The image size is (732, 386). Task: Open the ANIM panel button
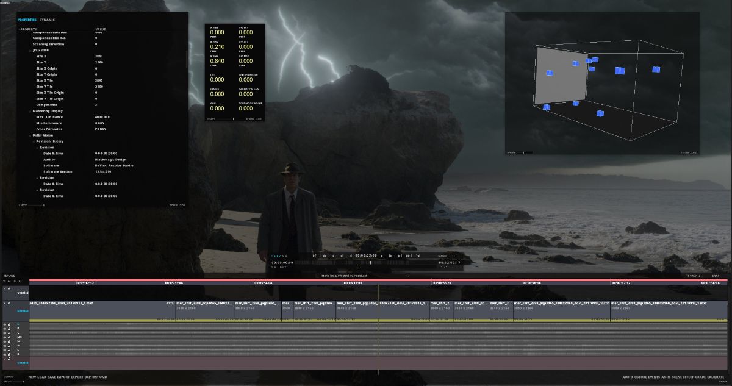[x=666, y=377]
